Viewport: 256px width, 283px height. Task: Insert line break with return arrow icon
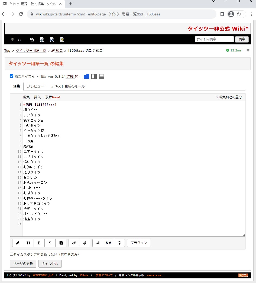pos(98,243)
